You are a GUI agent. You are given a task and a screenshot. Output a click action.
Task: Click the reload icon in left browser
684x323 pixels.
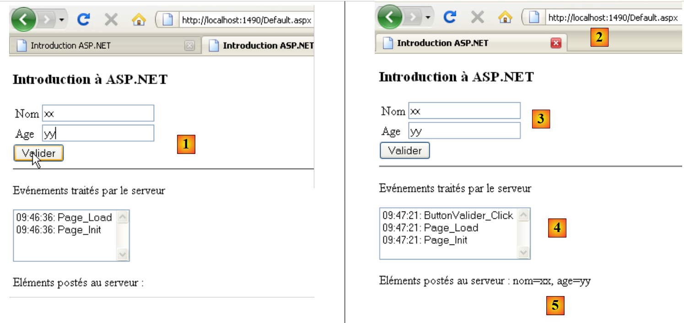[83, 20]
